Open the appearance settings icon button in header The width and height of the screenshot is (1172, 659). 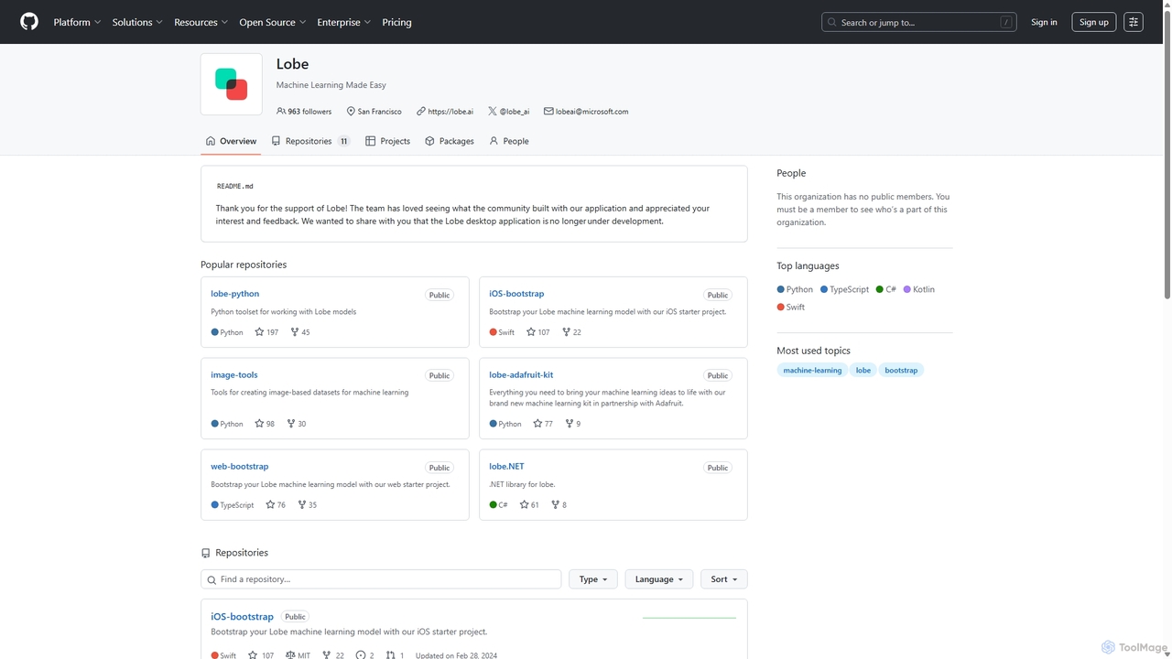click(x=1134, y=22)
